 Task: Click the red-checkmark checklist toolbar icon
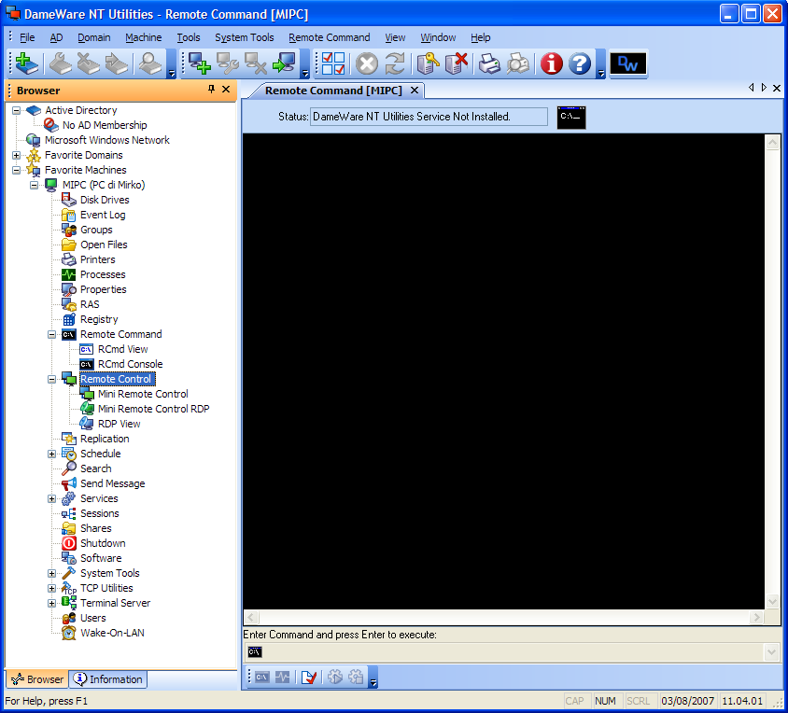[x=332, y=63]
